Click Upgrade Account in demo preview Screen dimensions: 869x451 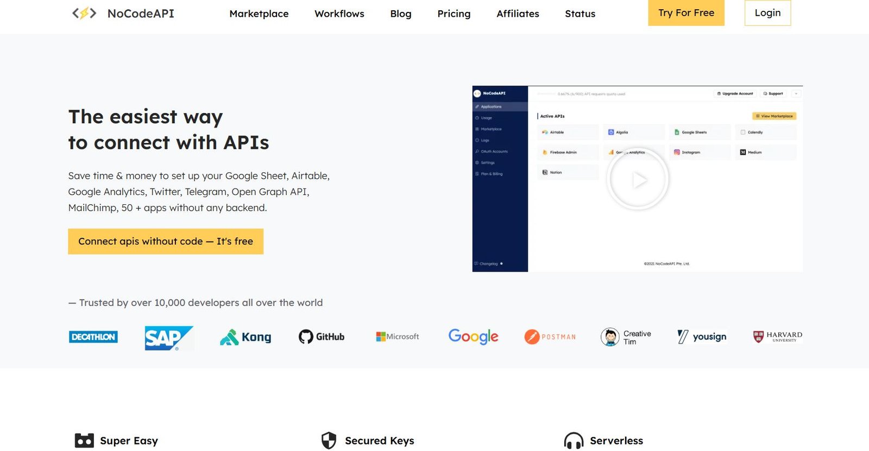(x=735, y=93)
